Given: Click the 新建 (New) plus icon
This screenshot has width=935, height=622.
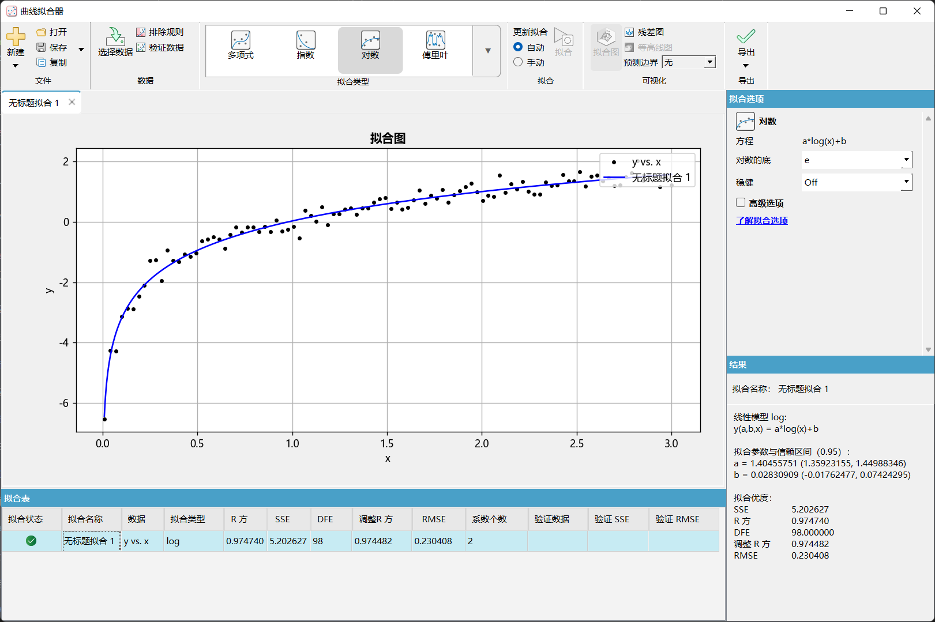Looking at the screenshot, I should tap(16, 37).
